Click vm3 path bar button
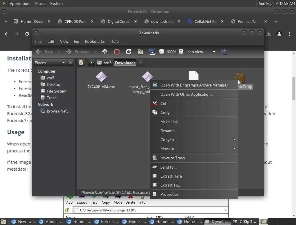This screenshot has height=225, width=296. click(104, 63)
